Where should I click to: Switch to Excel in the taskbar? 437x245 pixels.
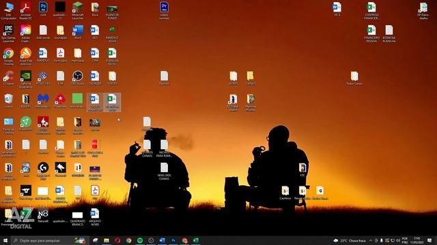(196, 240)
